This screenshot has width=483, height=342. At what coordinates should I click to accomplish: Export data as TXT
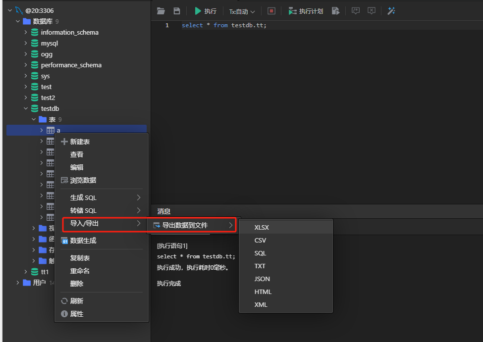pyautogui.click(x=286, y=266)
